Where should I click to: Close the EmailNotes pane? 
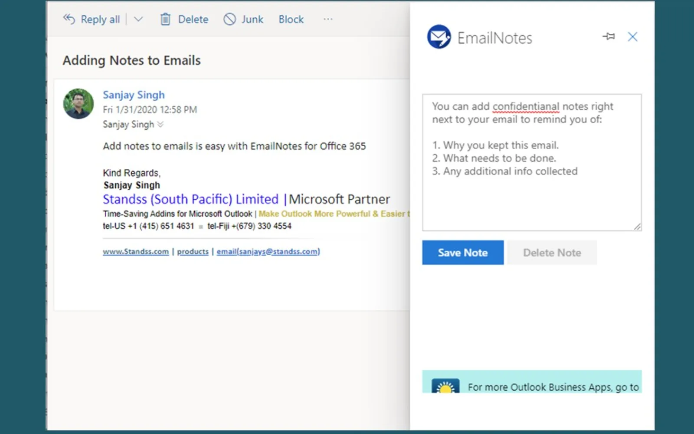pos(632,36)
